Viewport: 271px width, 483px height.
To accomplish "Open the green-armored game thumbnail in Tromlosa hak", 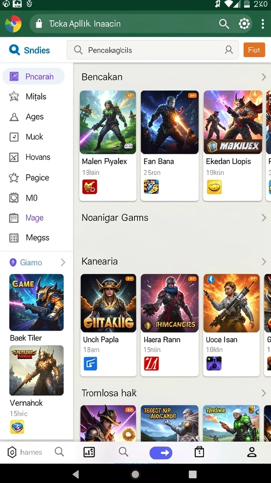I will point(231,423).
